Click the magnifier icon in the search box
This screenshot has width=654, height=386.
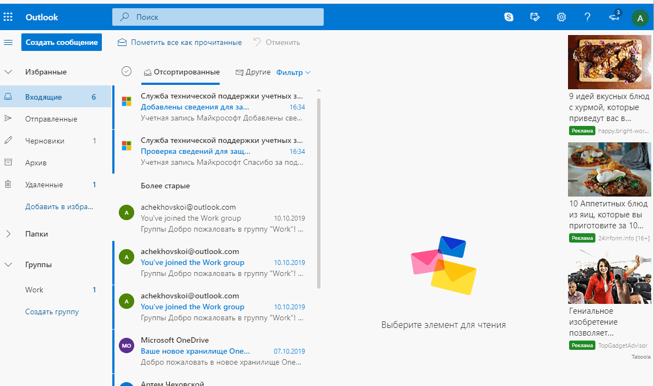coord(124,17)
